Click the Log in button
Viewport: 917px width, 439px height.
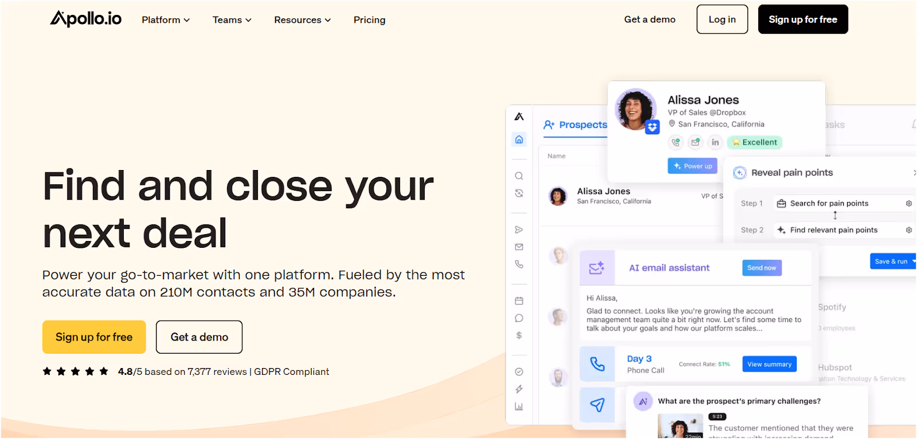click(722, 19)
